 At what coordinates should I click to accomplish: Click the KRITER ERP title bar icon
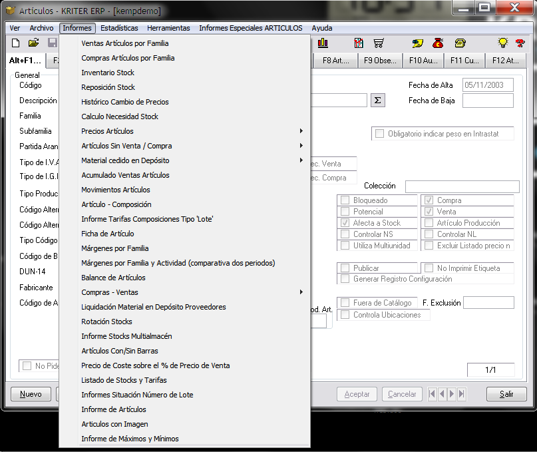pos(11,11)
